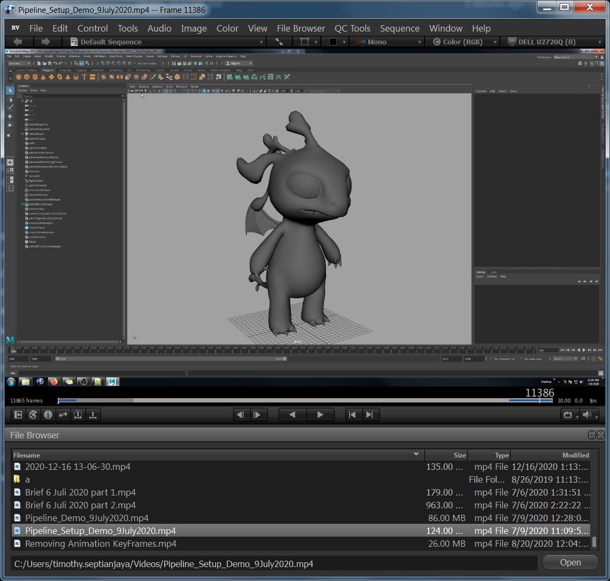Select Pipeline_Demo_9July2020.mp4 file

tap(300, 518)
